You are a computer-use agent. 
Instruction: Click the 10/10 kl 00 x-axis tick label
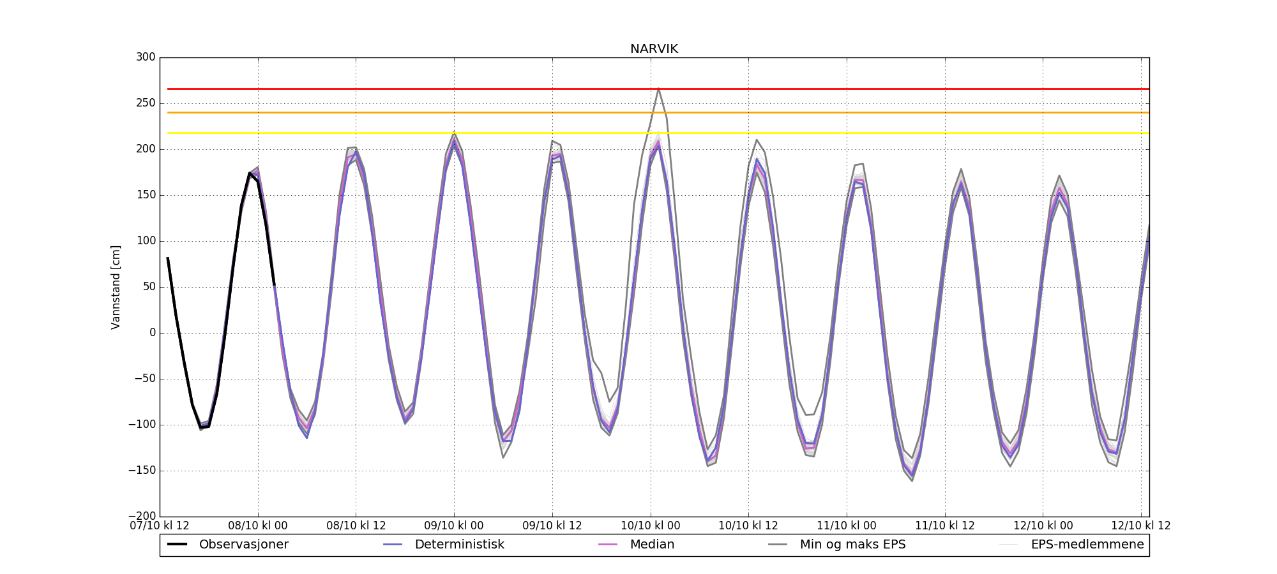point(651,526)
